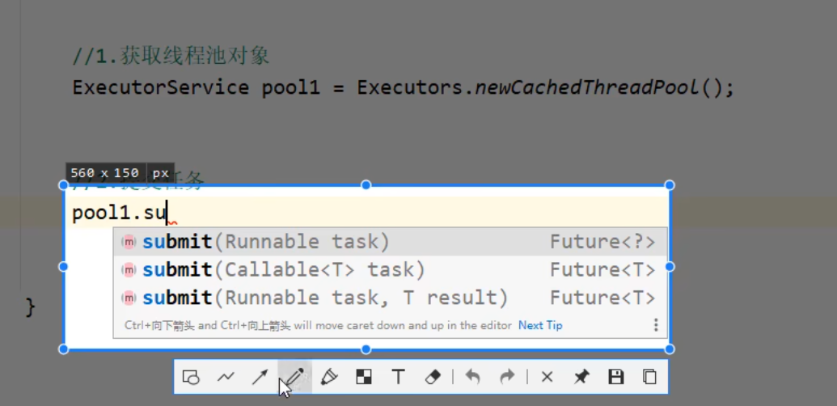Open the completion popup three-dot options

pos(655,325)
